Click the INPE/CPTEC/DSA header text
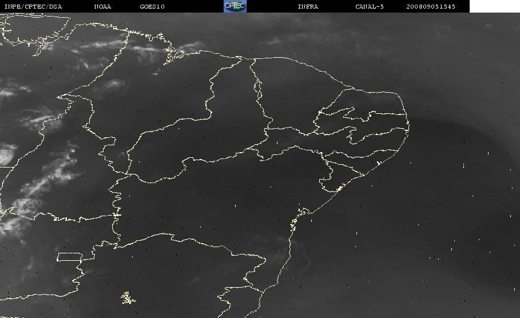 (x=33, y=6)
